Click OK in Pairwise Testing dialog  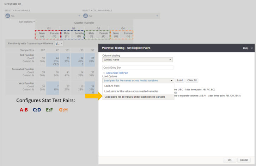click(x=230, y=160)
